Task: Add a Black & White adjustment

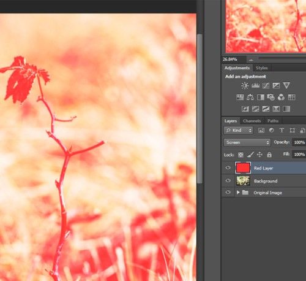Action: [261, 97]
